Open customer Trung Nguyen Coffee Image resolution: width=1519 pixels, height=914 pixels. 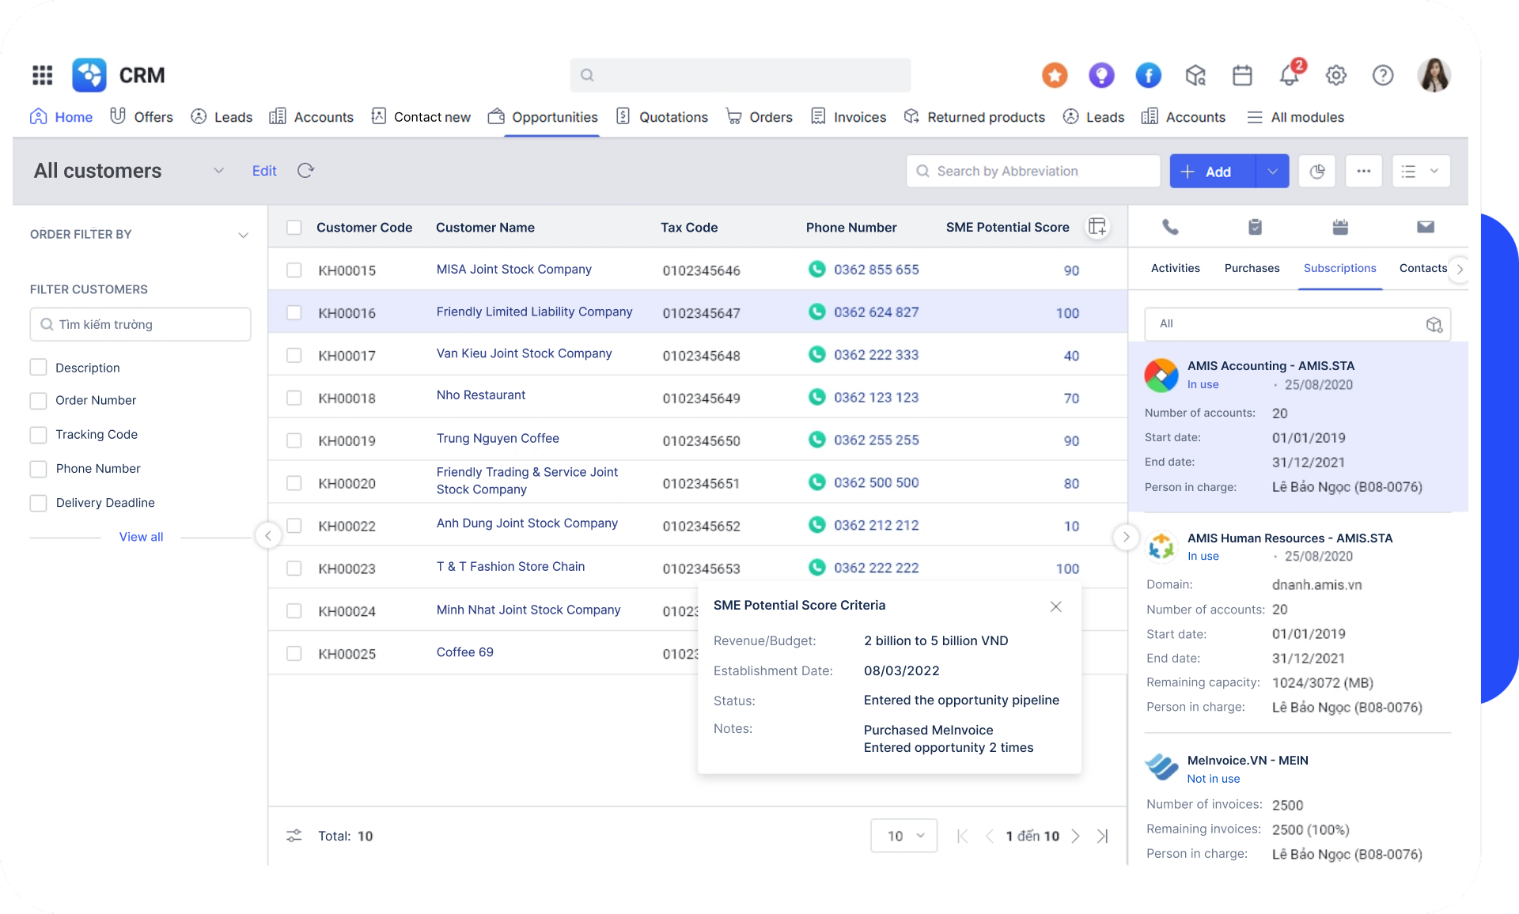point(498,438)
